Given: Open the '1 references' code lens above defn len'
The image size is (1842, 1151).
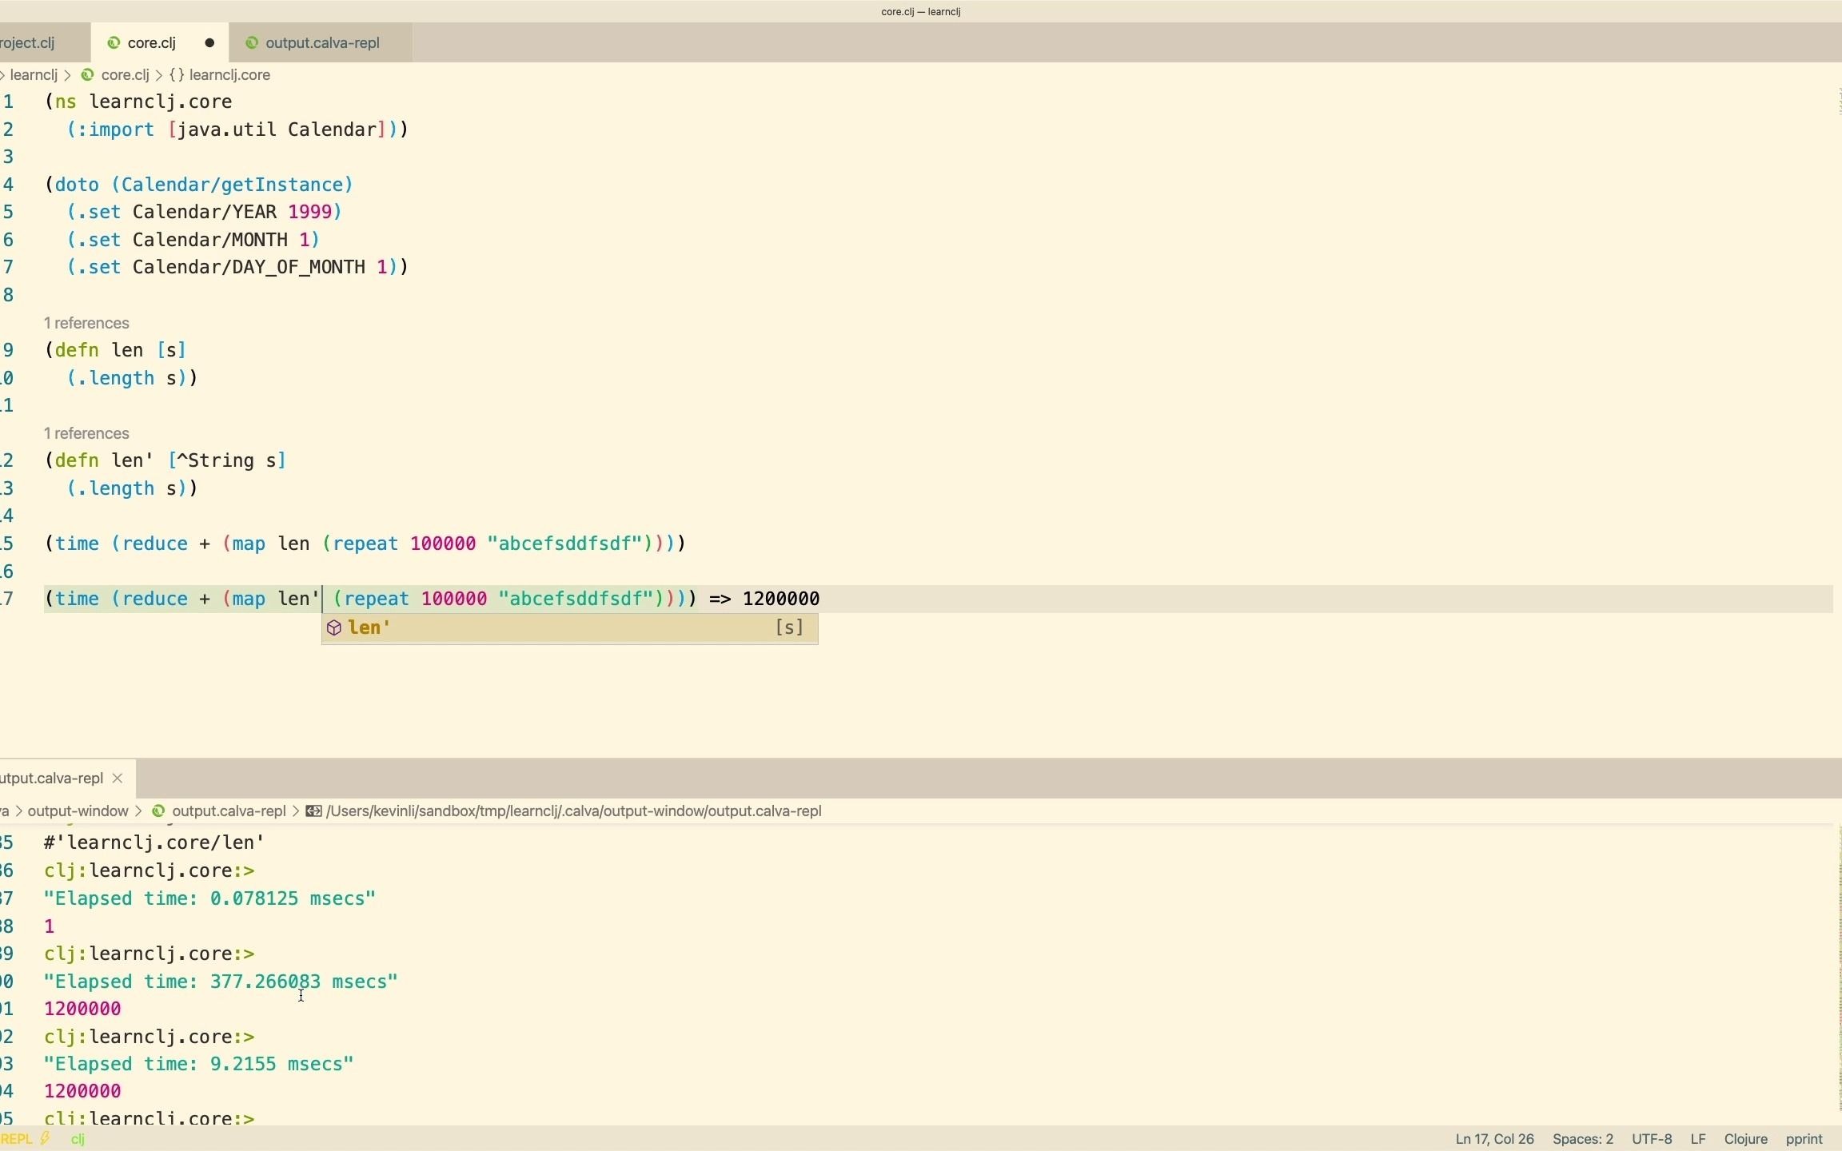Looking at the screenshot, I should (x=87, y=433).
